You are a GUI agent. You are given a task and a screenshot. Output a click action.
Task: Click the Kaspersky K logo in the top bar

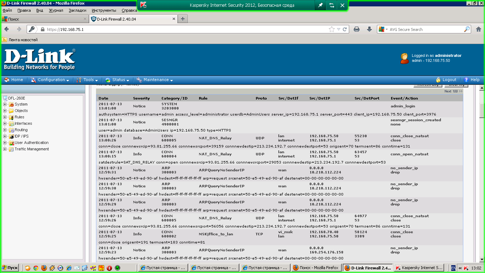(143, 5)
